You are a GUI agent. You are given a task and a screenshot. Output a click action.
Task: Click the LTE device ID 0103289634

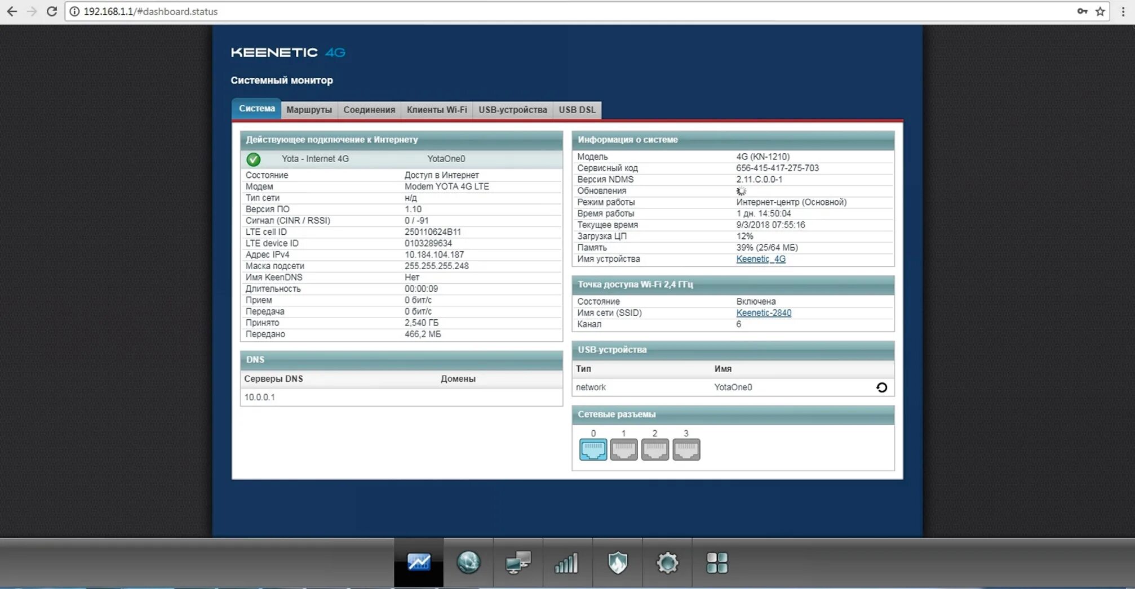[x=428, y=243]
